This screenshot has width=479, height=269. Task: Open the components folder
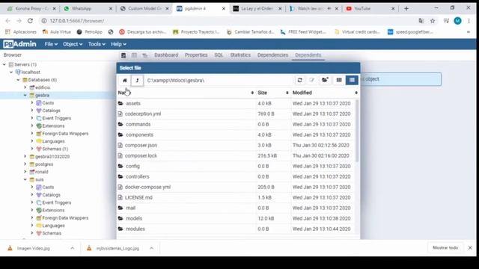[140, 134]
